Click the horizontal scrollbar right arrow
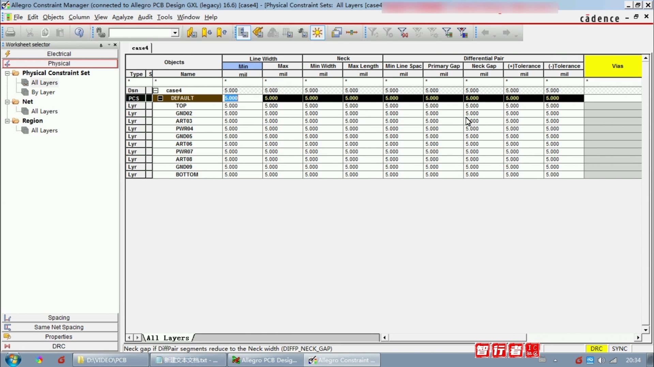Screen dimensions: 654x367 (x=638, y=338)
